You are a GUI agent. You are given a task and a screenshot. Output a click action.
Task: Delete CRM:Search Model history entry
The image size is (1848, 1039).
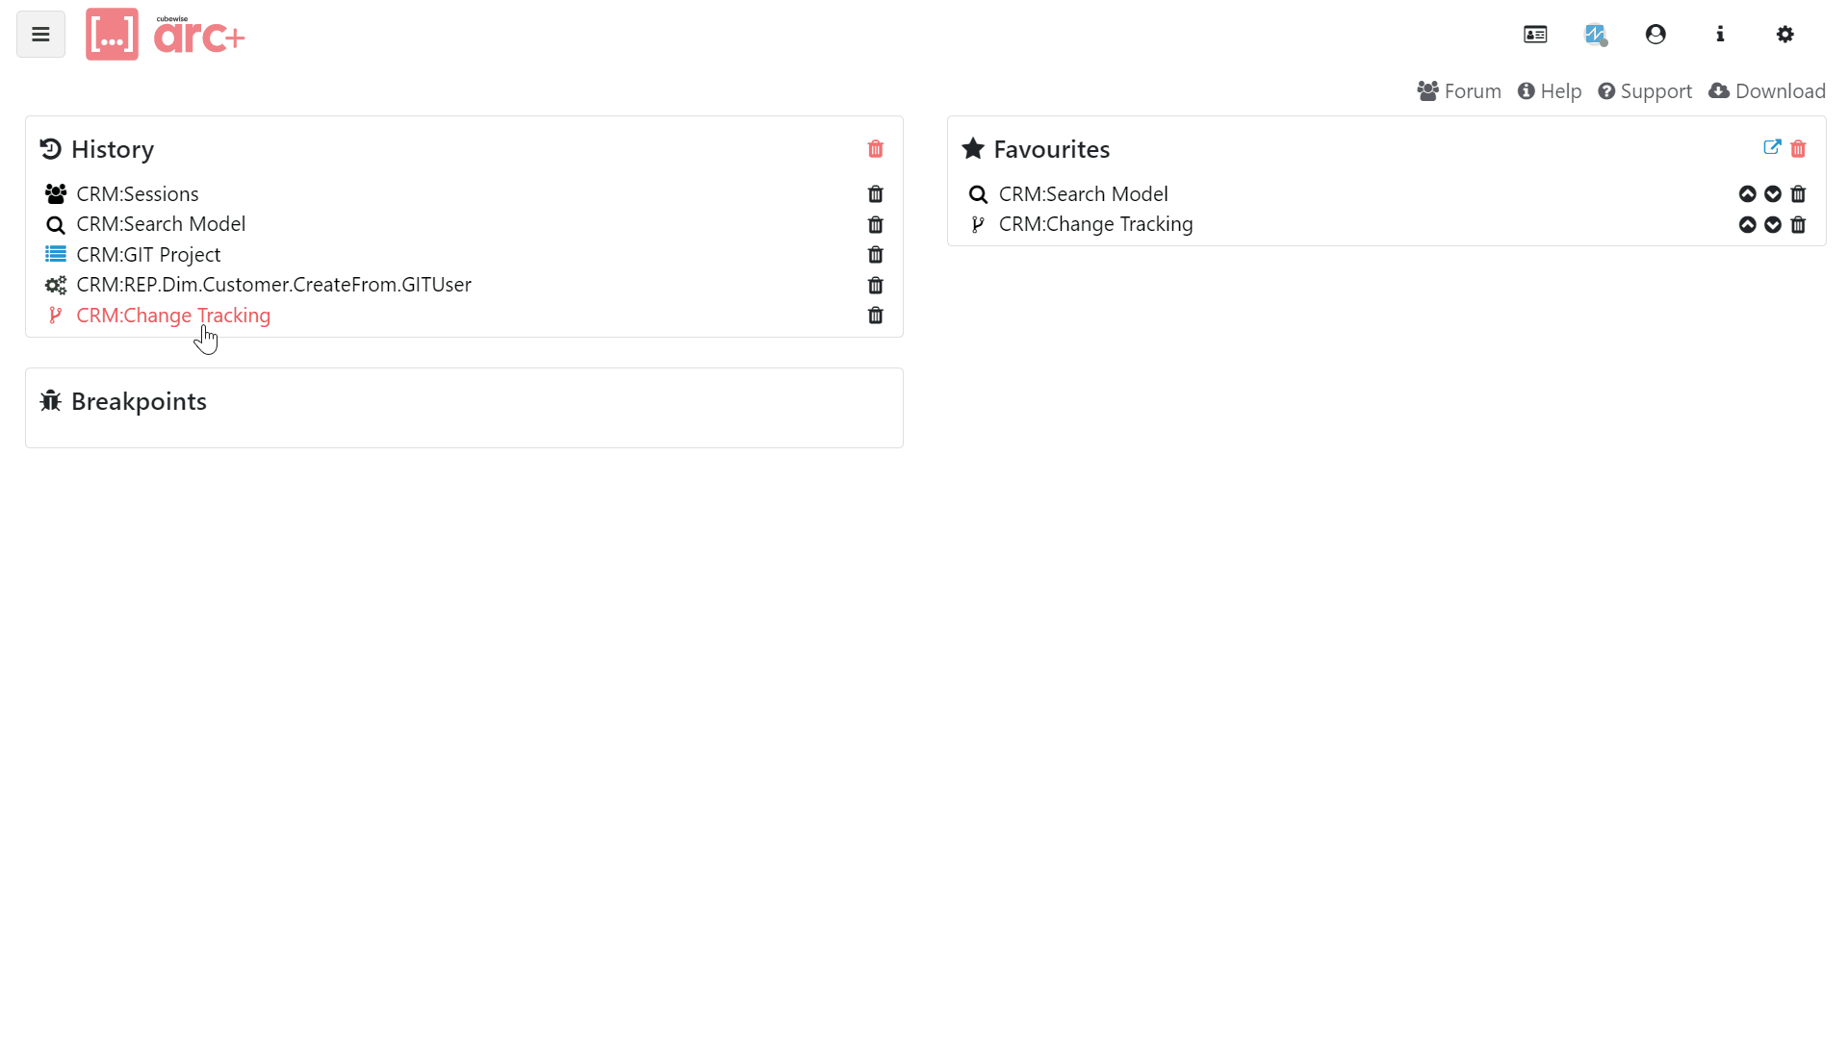pos(876,225)
